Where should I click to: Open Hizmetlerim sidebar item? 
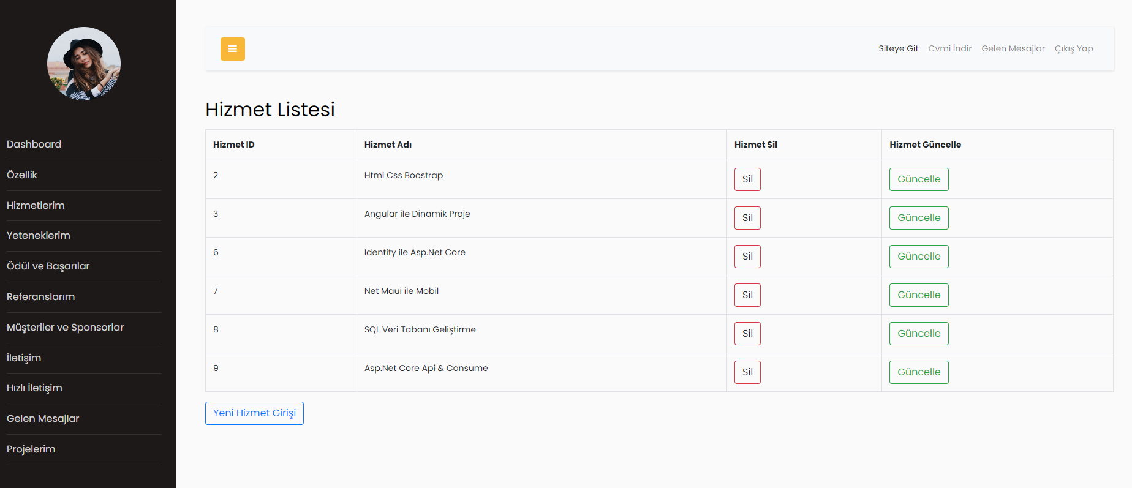(36, 206)
